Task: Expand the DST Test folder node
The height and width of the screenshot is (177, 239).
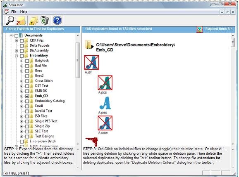Action: point(22,86)
